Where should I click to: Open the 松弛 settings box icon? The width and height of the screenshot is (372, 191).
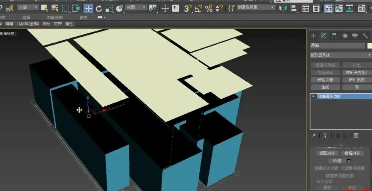coord(349,161)
